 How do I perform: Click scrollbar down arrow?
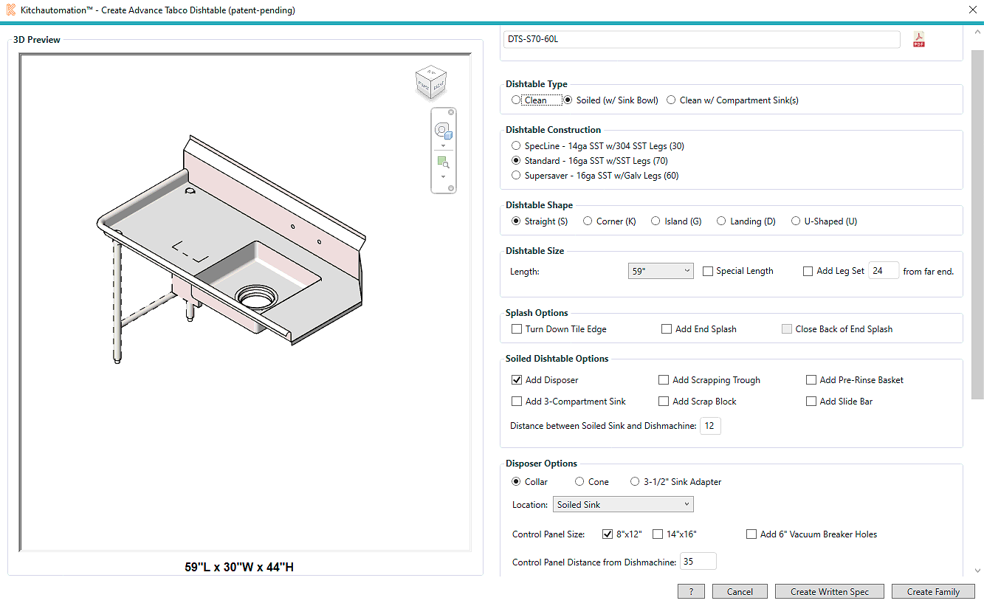point(977,571)
